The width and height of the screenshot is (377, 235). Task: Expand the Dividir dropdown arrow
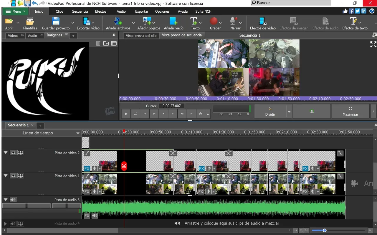coord(289,112)
